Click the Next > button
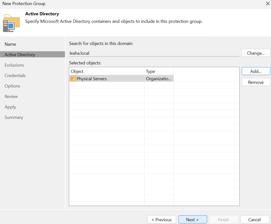The height and width of the screenshot is (224, 271). (192, 220)
